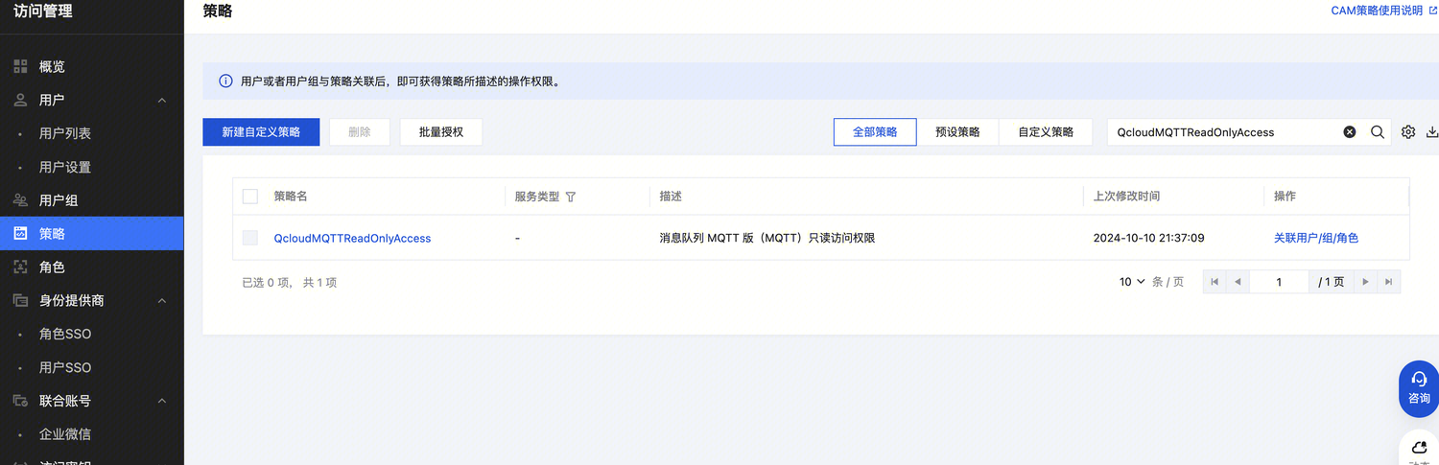Collapse the 联合账号 section chevron

click(162, 401)
